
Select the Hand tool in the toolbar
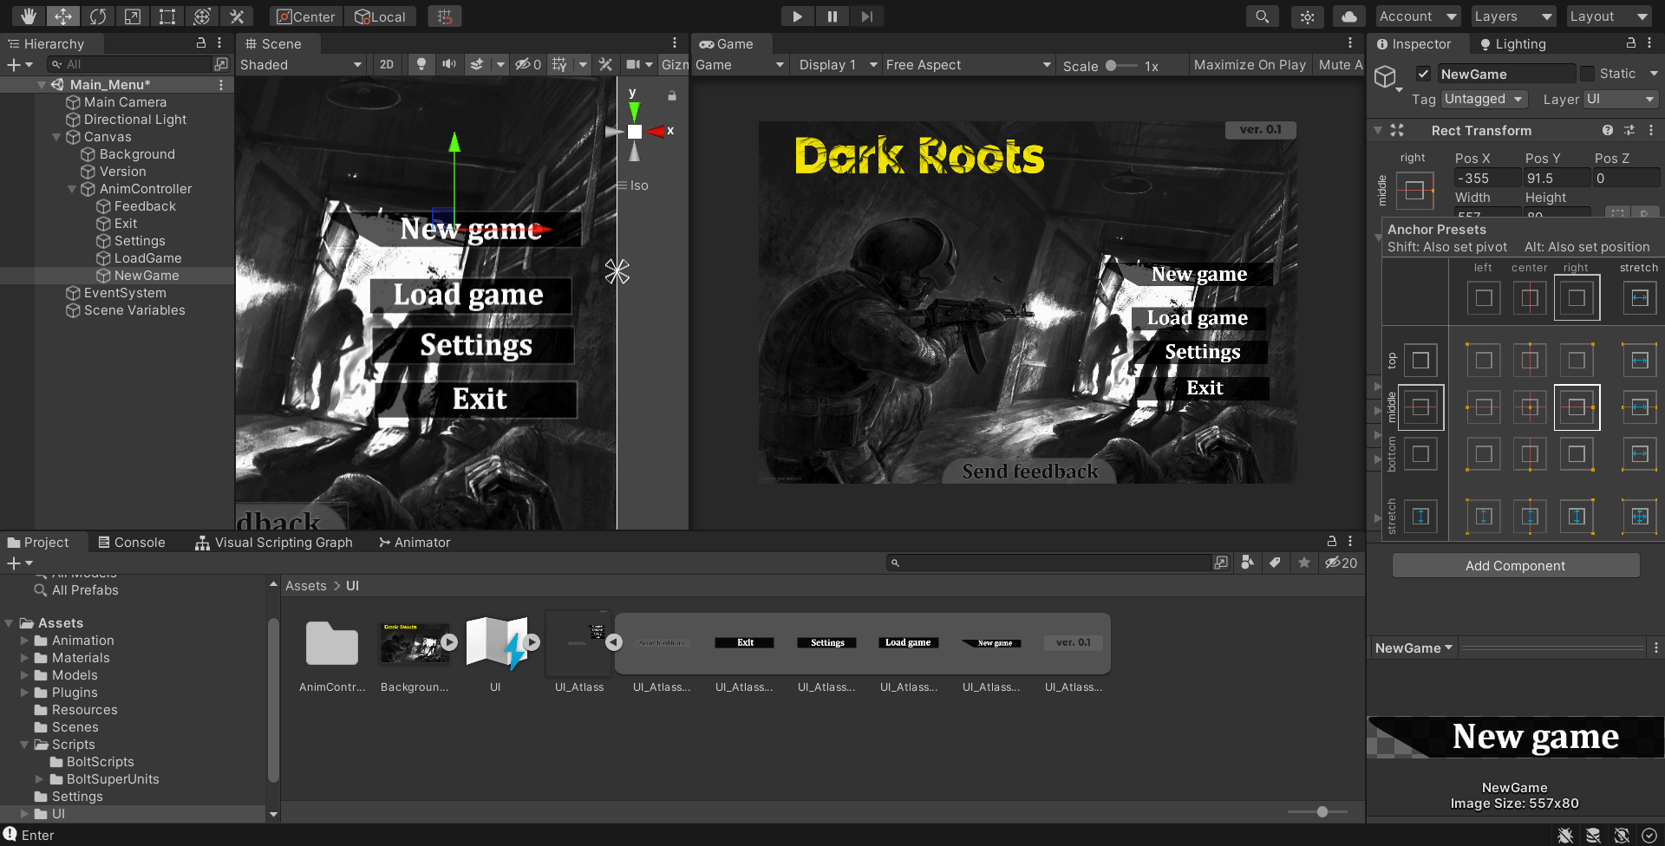click(x=29, y=16)
